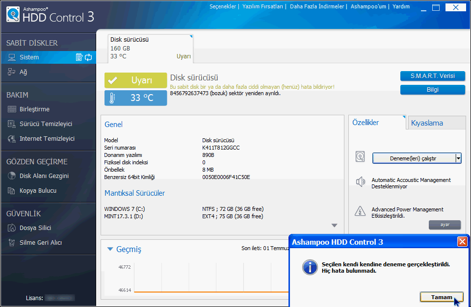The height and width of the screenshot is (307, 471).
Task: Click the blue 33 °C temperature badge
Action: pyautogui.click(x=136, y=98)
